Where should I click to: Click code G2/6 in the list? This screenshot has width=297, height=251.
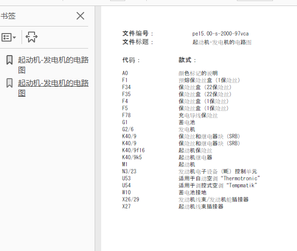128,129
